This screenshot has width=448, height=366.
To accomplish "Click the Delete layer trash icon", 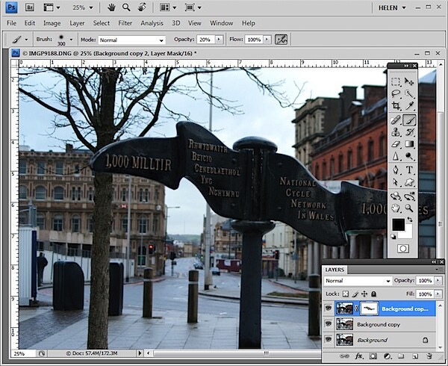I will coord(429,356).
